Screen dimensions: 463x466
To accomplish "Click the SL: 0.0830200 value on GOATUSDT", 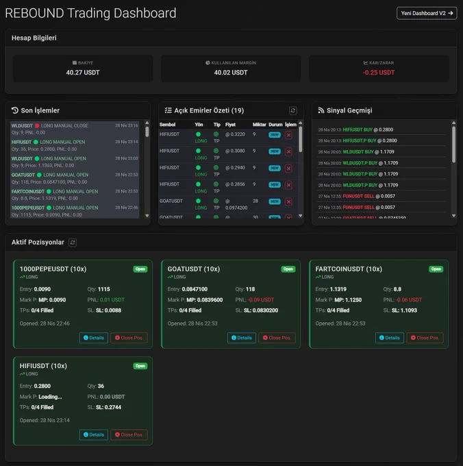I will coord(261,310).
